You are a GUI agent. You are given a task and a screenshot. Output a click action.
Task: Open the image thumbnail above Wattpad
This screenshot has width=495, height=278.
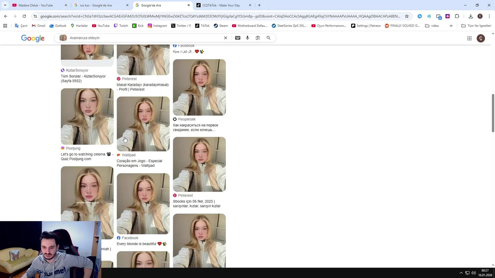143,124
